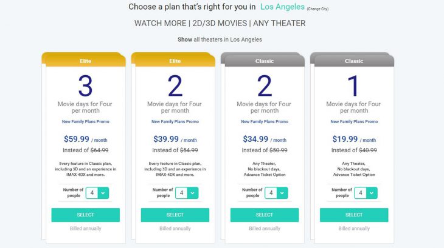Click New Family Plans Promo on $39.99 plan
The image size is (444, 248).
[x=175, y=122]
